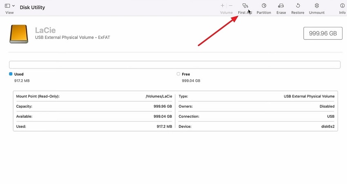Screen dimensions: 347x184
Task: Remove a volume with the minus icon
Action: point(231,6)
